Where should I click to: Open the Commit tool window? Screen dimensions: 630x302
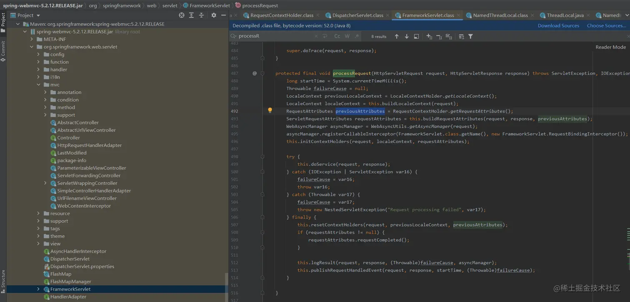point(3,51)
